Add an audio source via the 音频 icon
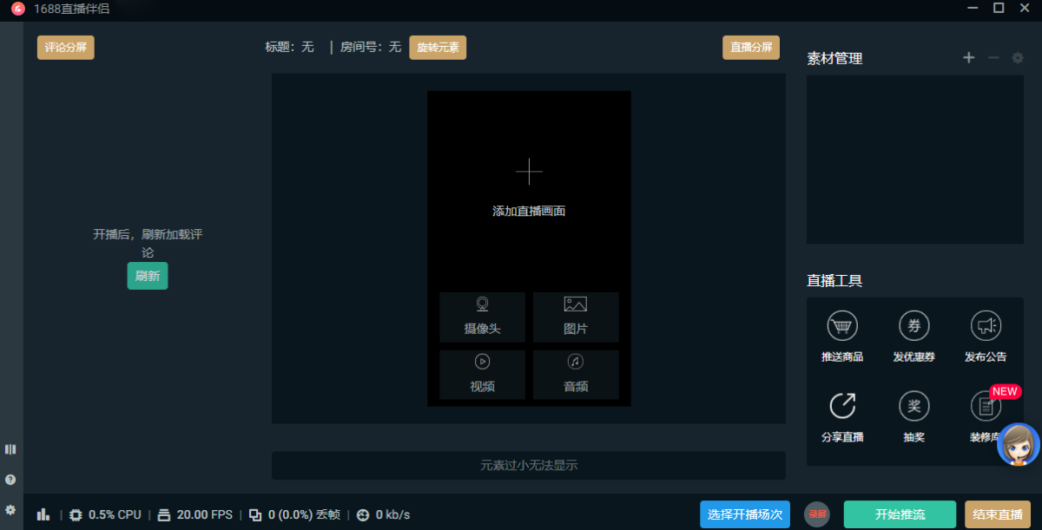 click(x=575, y=375)
